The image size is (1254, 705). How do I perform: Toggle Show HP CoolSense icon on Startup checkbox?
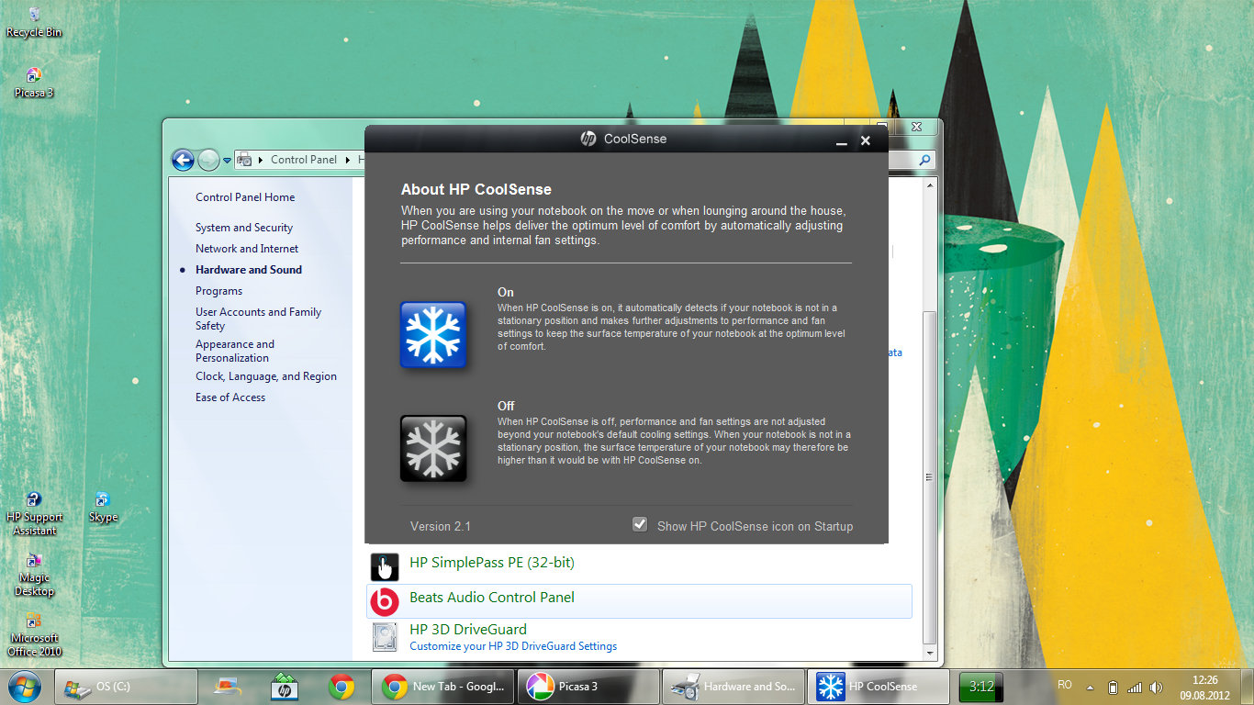640,524
